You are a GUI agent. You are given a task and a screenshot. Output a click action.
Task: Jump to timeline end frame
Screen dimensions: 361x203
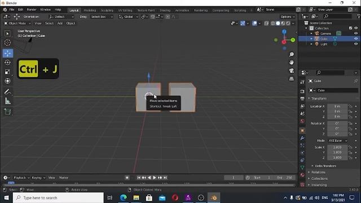coord(165,178)
